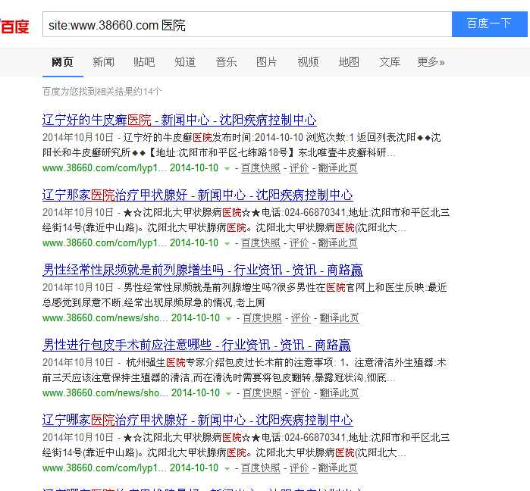
Task: Click 翻译此页 for 辽宁那家医院 result
Action: pyautogui.click(x=337, y=242)
